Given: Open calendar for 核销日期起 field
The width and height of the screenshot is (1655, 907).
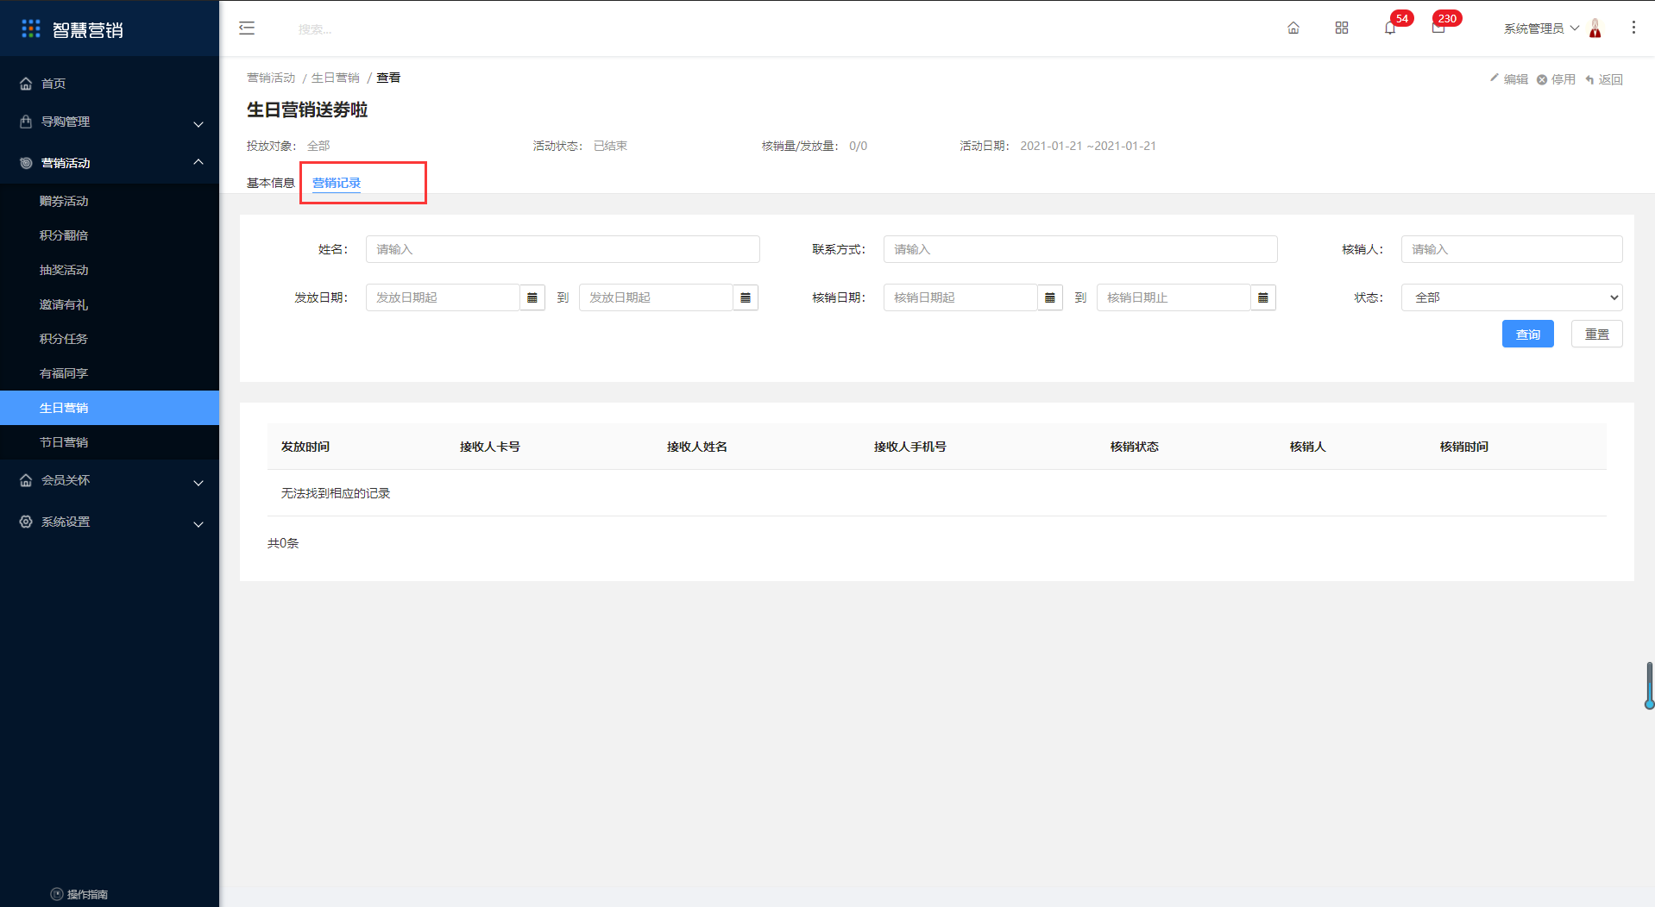Looking at the screenshot, I should 1050,297.
